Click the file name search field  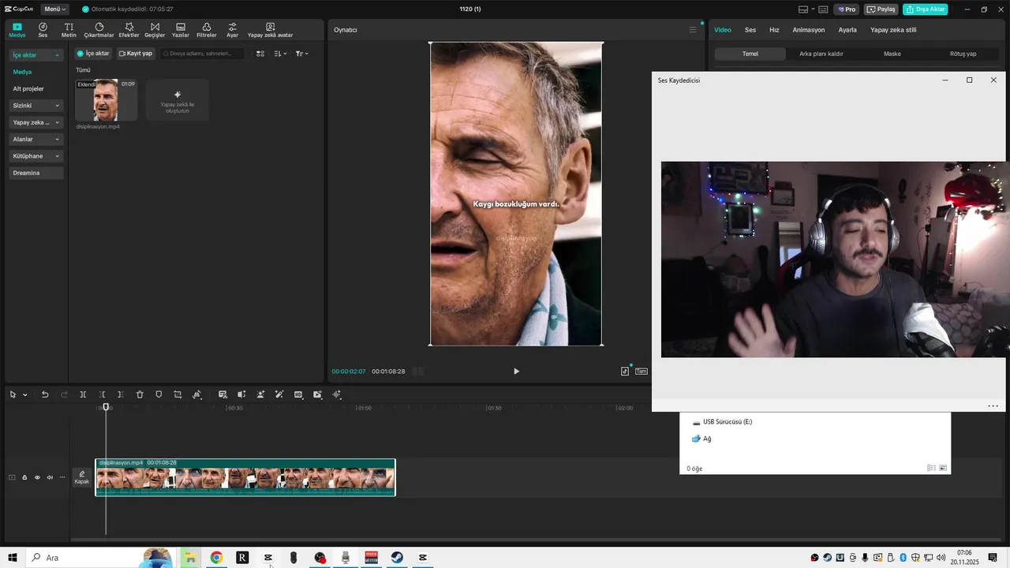(202, 54)
